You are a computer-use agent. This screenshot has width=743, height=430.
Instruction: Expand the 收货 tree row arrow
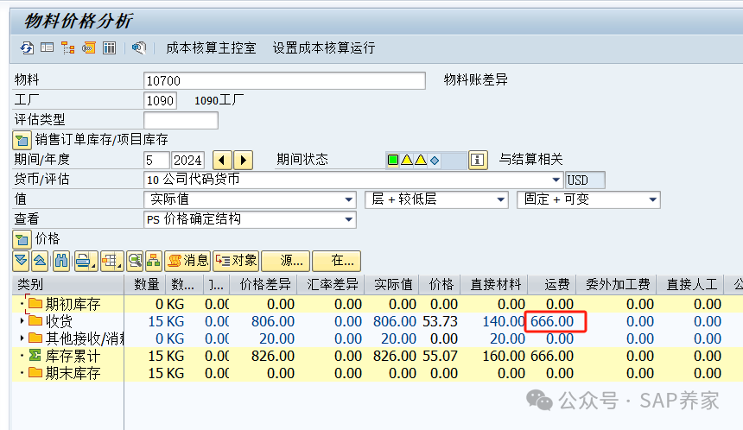pos(22,321)
